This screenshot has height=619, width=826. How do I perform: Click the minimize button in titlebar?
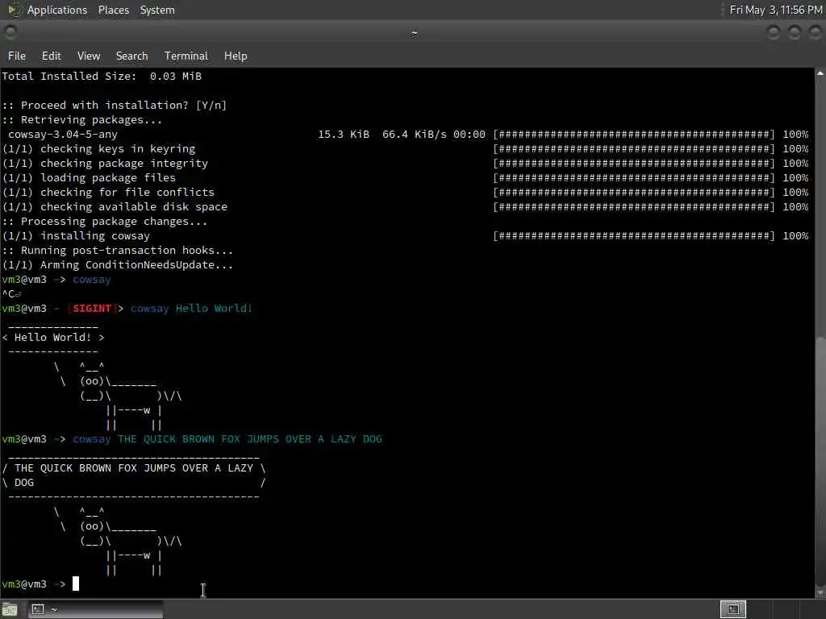(x=774, y=32)
